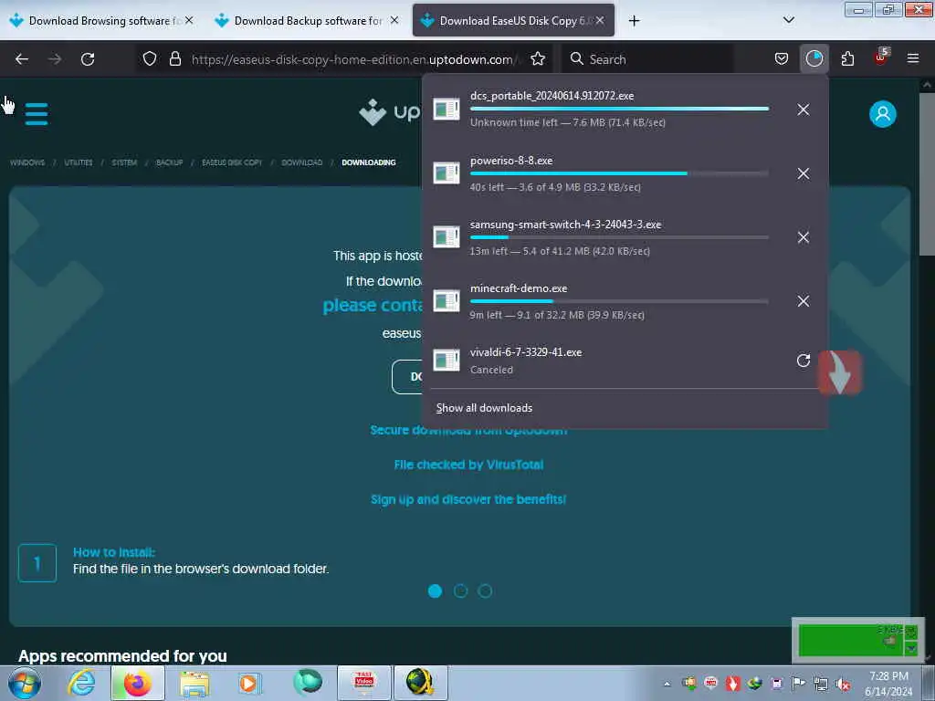Open the Uptodown user account icon
935x701 pixels.
(x=883, y=114)
